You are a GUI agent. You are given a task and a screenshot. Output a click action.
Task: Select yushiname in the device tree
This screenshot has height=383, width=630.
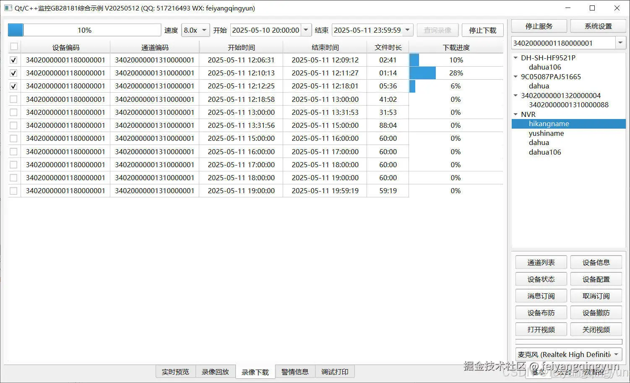click(546, 133)
